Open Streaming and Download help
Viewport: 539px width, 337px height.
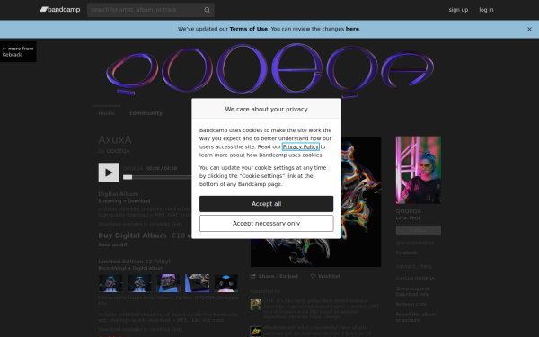412,291
